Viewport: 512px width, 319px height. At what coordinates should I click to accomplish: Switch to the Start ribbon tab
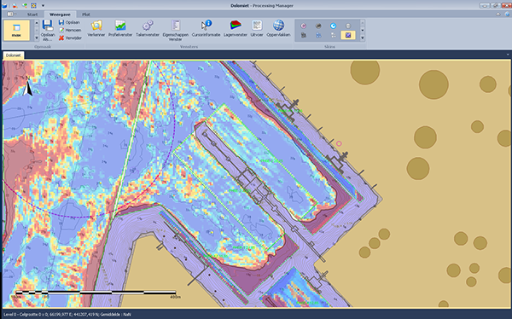(x=32, y=14)
